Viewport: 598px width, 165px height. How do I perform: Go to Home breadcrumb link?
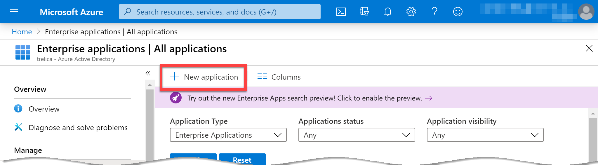22,32
